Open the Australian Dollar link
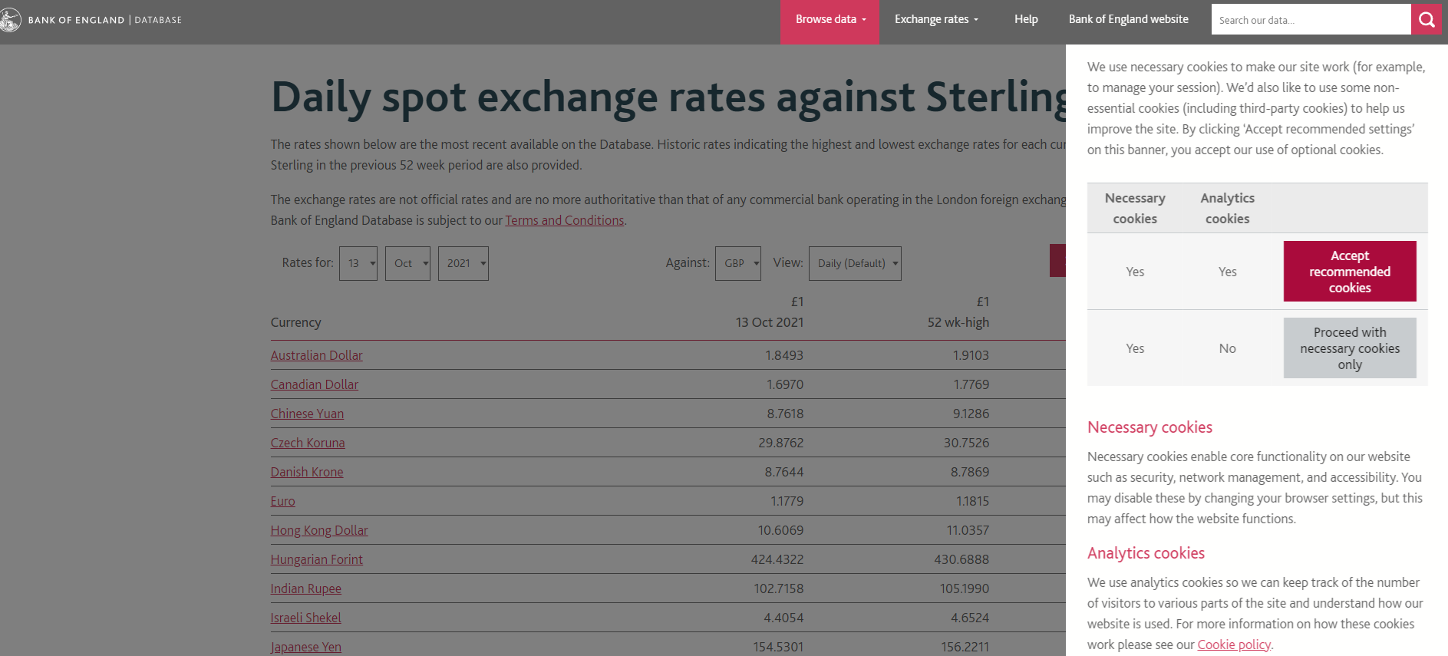This screenshot has height=656, width=1448. coord(316,355)
